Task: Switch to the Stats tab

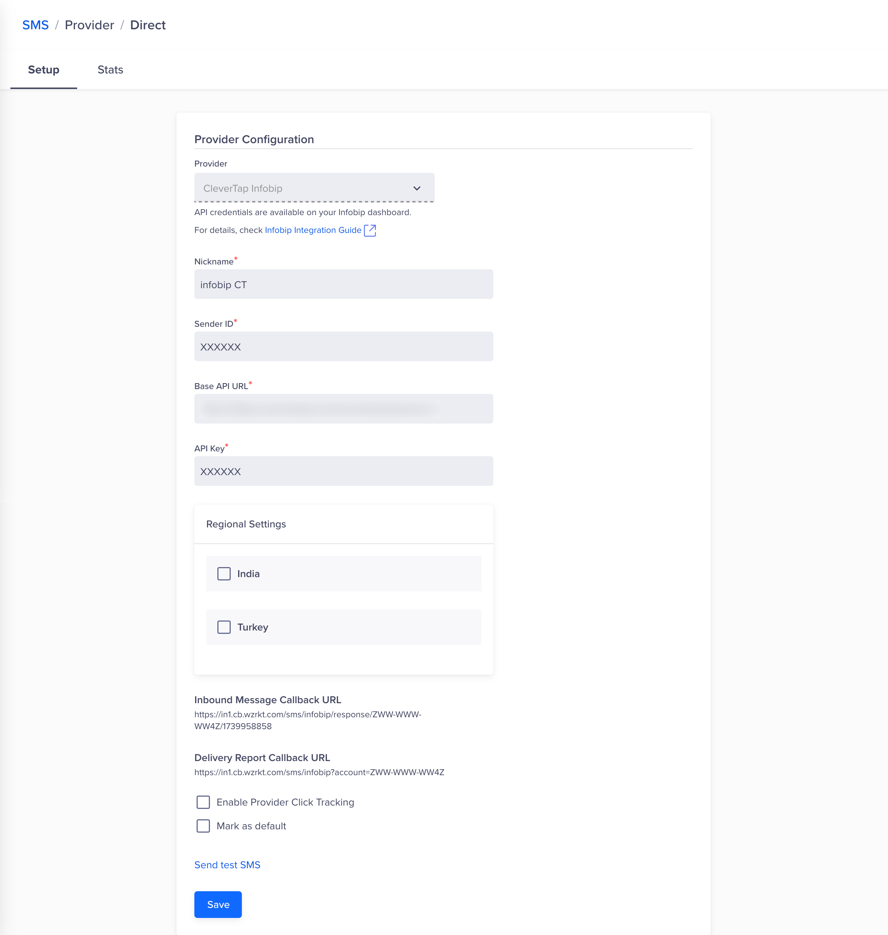Action: (x=110, y=70)
